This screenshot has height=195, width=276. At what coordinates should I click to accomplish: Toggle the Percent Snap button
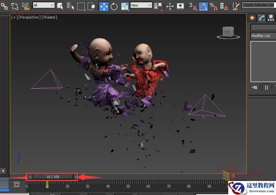coord(213,6)
